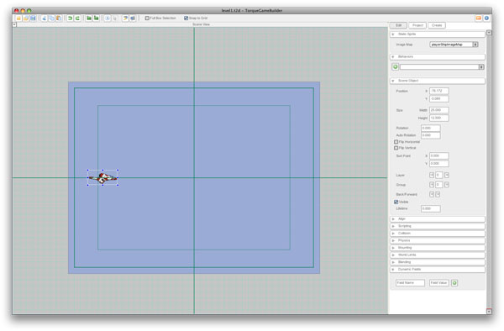Viewport: 504px width, 331px height.
Task: Click the Sort Point Y field
Action: click(439, 164)
